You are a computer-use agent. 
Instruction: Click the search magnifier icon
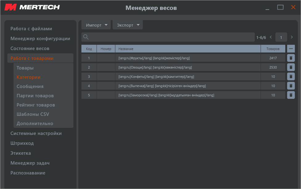86,37
